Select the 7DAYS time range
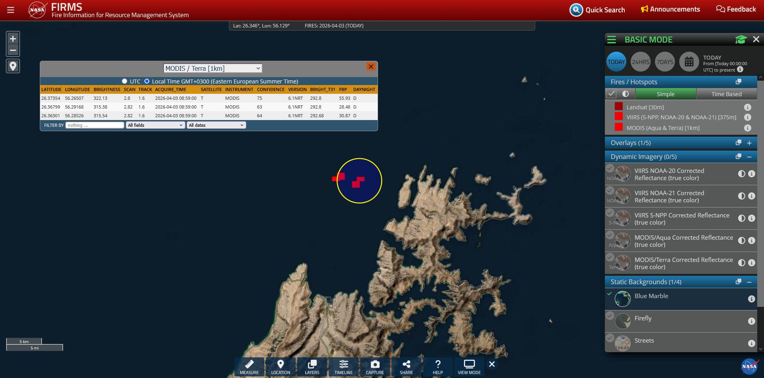This screenshot has width=764, height=378. [x=665, y=62]
